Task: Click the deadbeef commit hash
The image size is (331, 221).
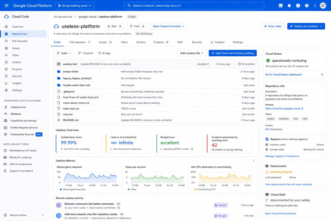Action: click(x=203, y=64)
